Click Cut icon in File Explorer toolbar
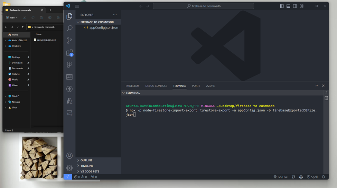The image size is (337, 188). pos(25,18)
